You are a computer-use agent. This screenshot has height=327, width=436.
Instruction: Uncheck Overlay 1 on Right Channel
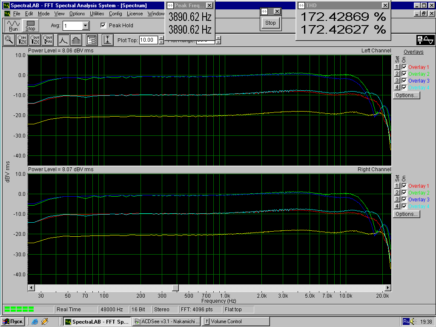click(404, 186)
